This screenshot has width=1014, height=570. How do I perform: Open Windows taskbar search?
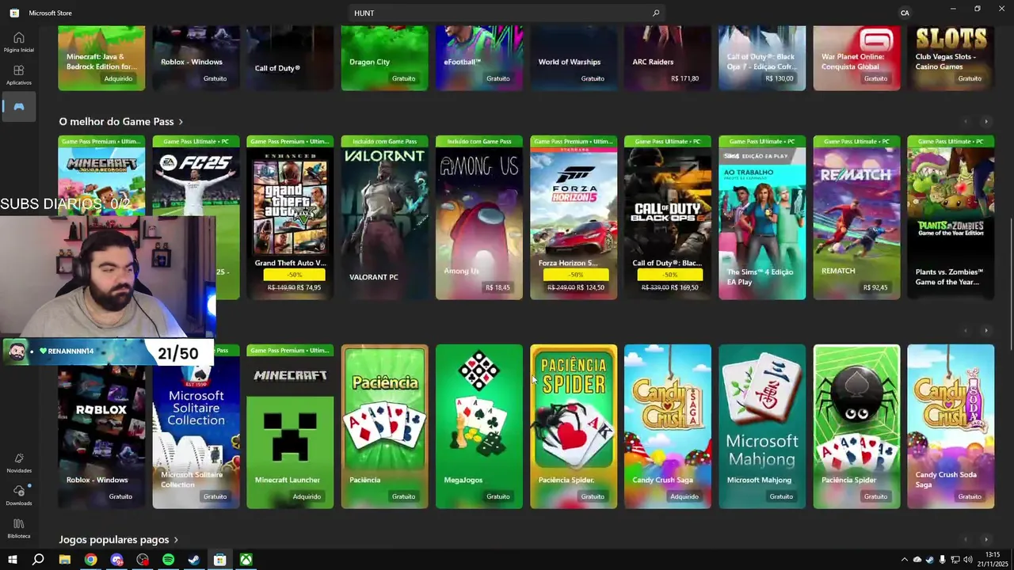pos(38,560)
